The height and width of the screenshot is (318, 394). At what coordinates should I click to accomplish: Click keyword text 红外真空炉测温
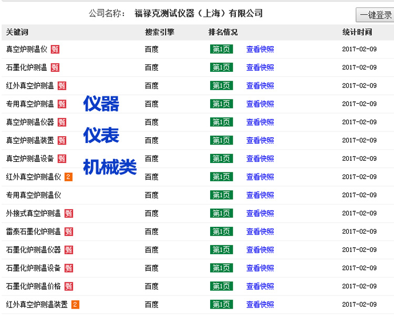point(30,86)
